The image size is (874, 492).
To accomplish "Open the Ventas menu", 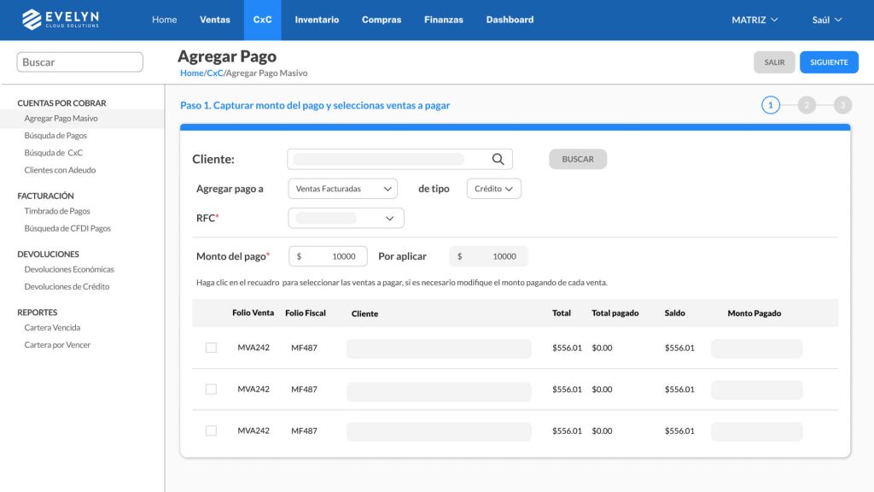I will point(214,20).
